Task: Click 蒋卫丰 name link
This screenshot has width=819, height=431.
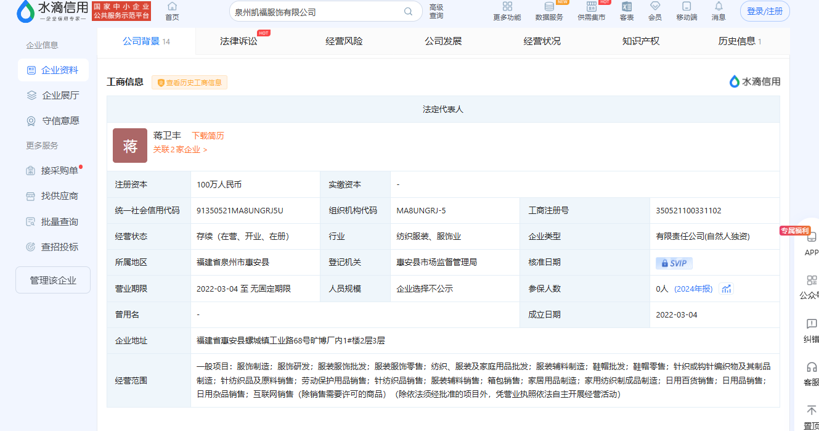Action: (167, 136)
